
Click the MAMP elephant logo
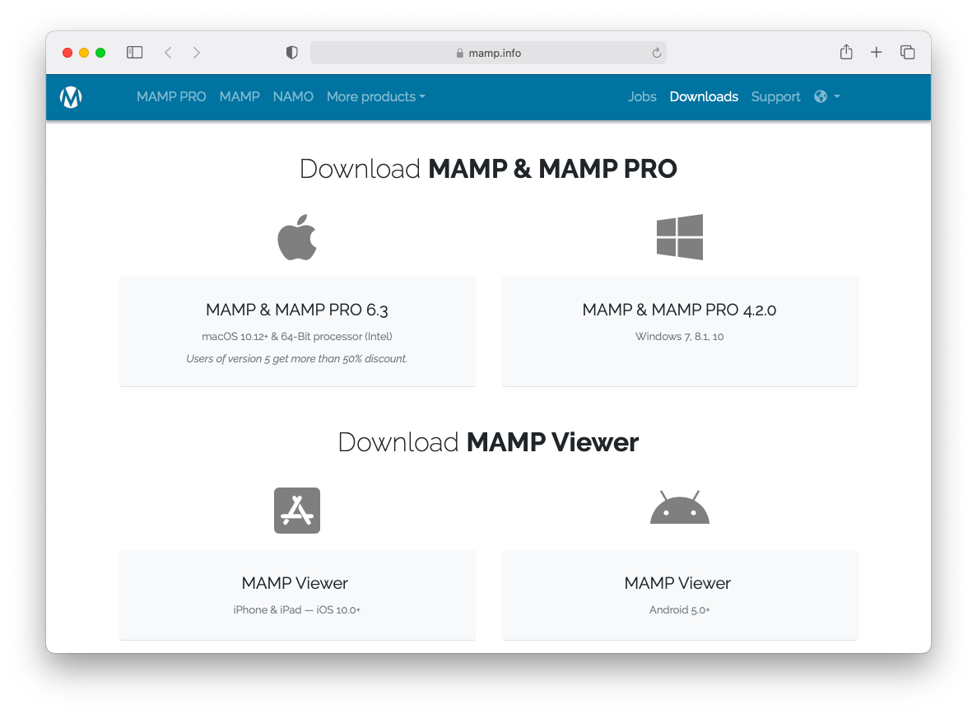(71, 96)
